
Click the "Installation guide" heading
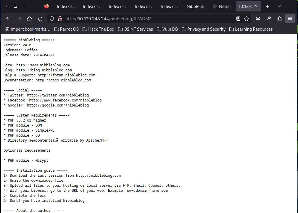(36, 171)
